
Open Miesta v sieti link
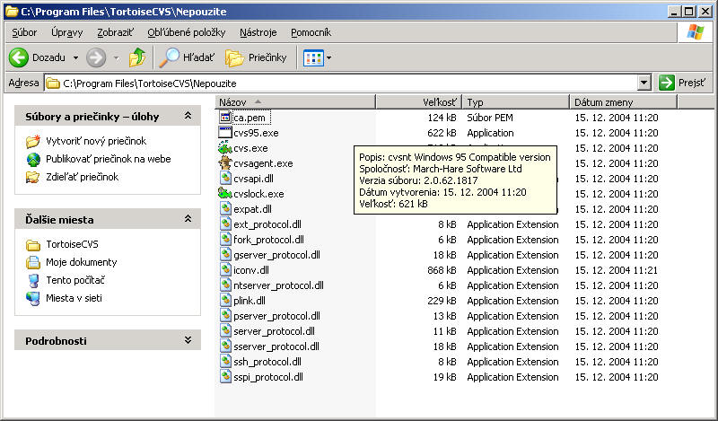click(x=74, y=298)
